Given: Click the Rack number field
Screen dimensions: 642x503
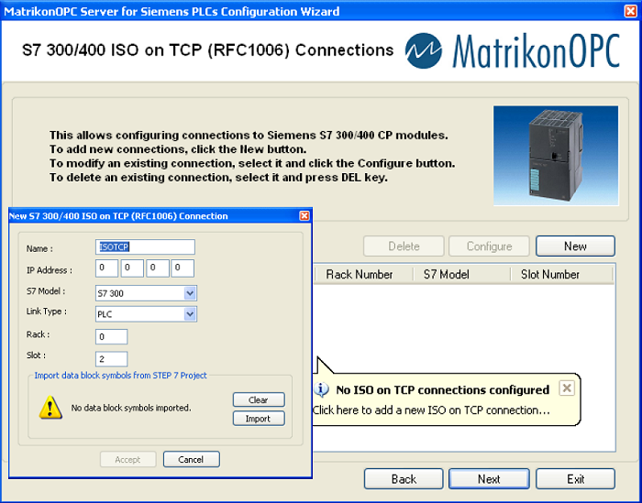Looking at the screenshot, I should tap(111, 336).
